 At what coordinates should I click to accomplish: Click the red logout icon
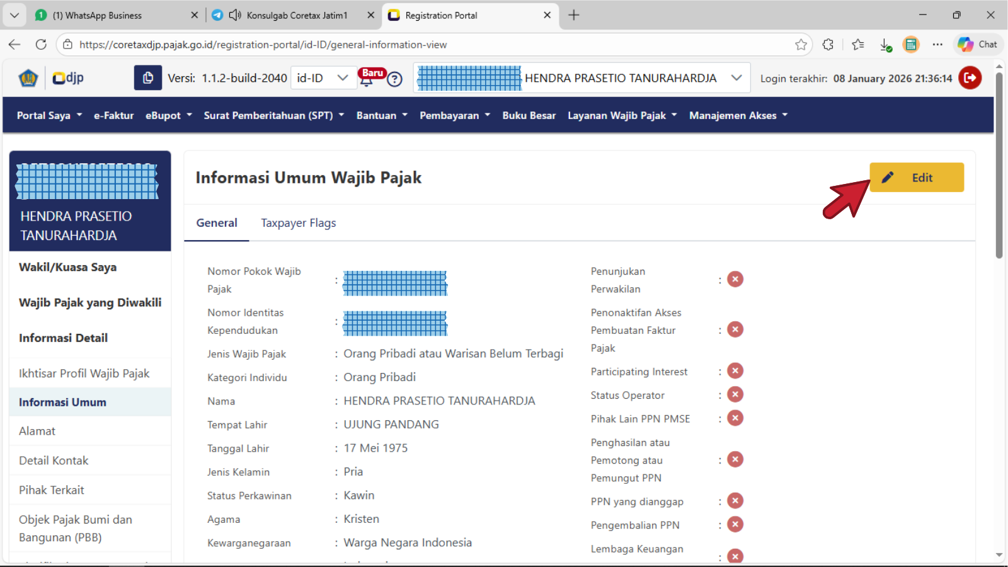click(x=970, y=78)
